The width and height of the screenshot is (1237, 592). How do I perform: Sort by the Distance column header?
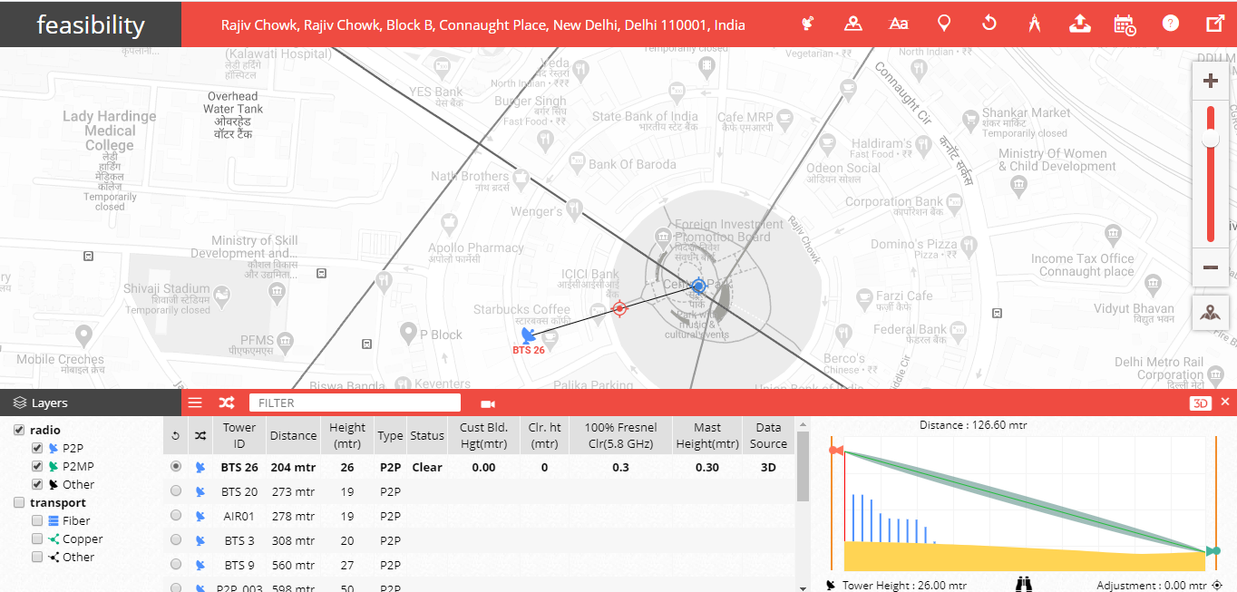point(293,435)
